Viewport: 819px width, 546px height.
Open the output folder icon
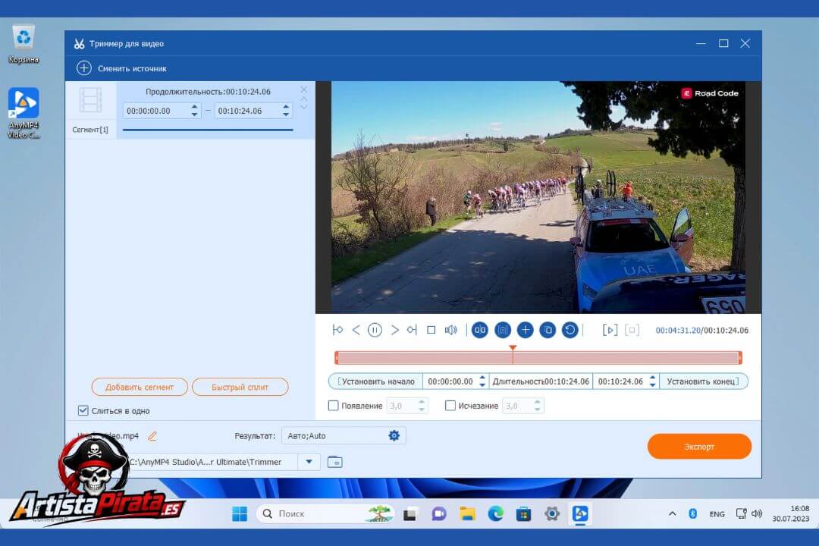tap(335, 462)
